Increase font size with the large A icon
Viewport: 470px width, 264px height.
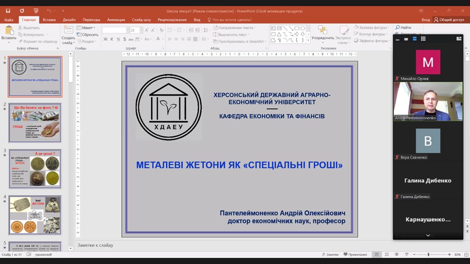(147, 30)
